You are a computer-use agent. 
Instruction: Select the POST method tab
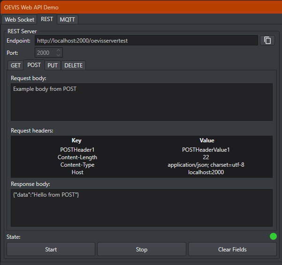(34, 65)
